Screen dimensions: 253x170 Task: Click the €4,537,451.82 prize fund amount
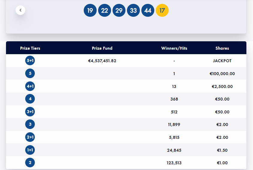click(102, 61)
